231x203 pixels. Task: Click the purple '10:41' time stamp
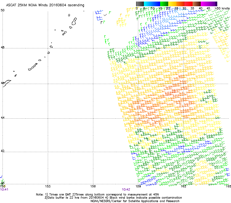click(4, 190)
